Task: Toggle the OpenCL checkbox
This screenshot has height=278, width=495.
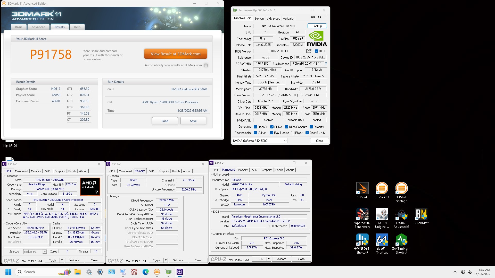Action: (x=255, y=127)
